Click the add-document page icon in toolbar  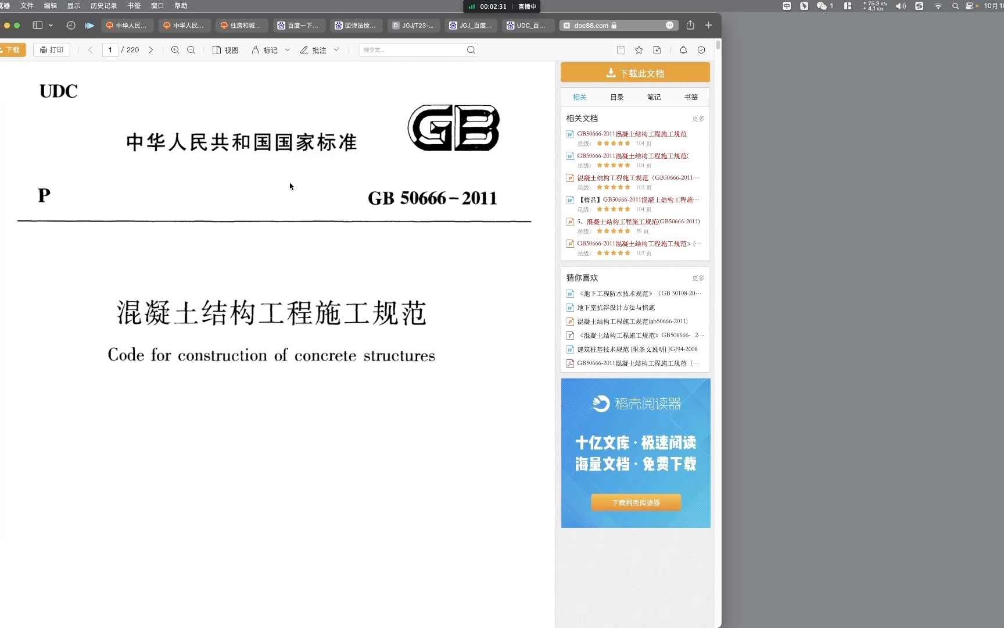pyautogui.click(x=657, y=50)
